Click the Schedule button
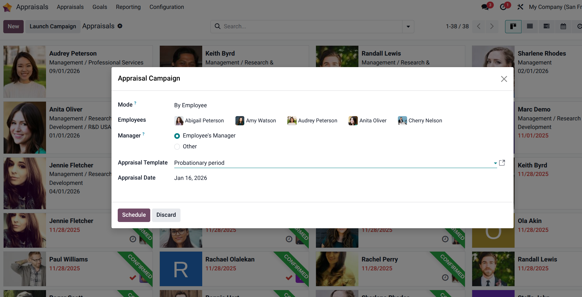This screenshot has height=297, width=582. tap(134, 215)
